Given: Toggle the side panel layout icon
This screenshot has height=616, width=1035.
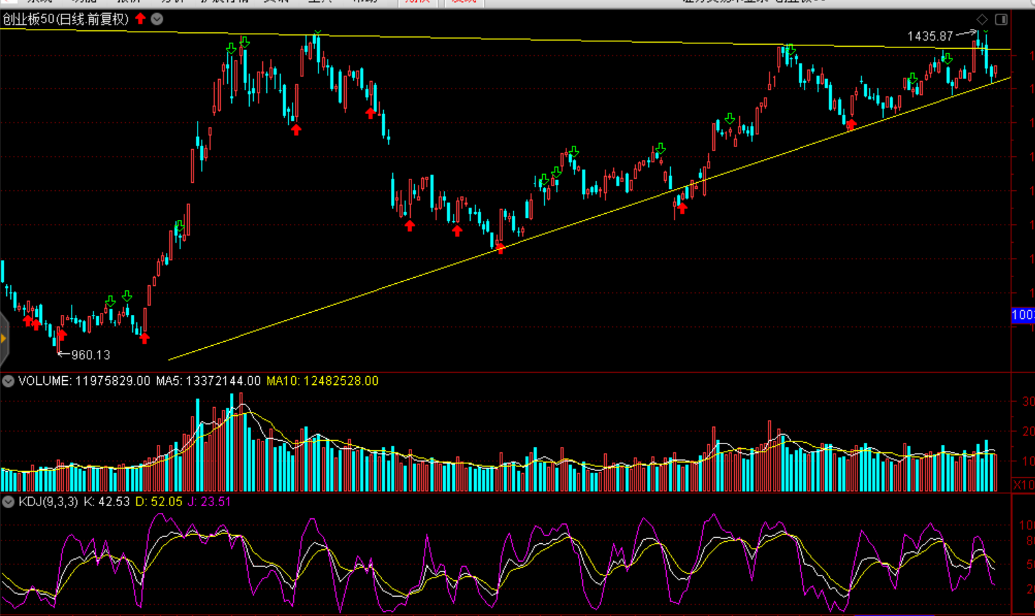Looking at the screenshot, I should click(1001, 19).
